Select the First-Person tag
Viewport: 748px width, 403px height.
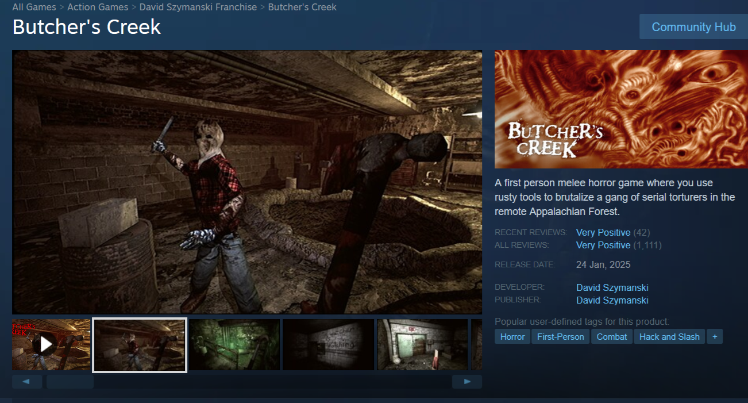click(561, 337)
